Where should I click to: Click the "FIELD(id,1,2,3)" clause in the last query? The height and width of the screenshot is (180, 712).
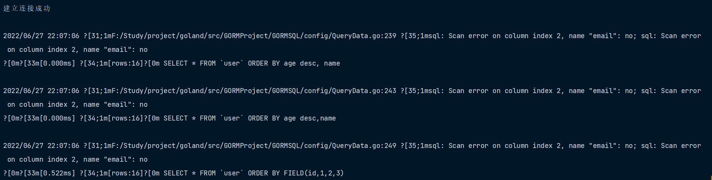(314, 173)
